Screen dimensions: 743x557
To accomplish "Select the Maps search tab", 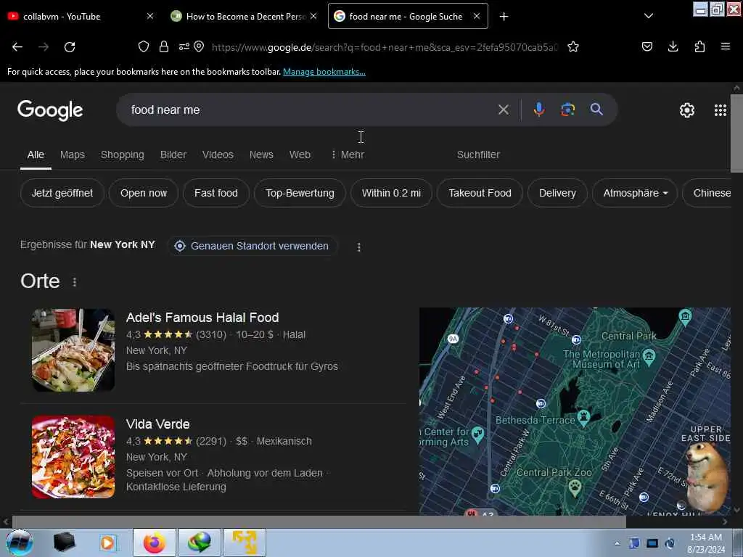I will [73, 155].
